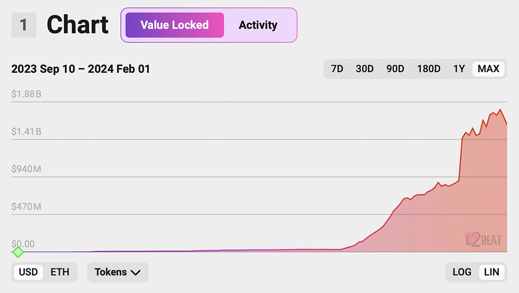Switch to the Value Locked tab
The height and width of the screenshot is (293, 519).
174,25
